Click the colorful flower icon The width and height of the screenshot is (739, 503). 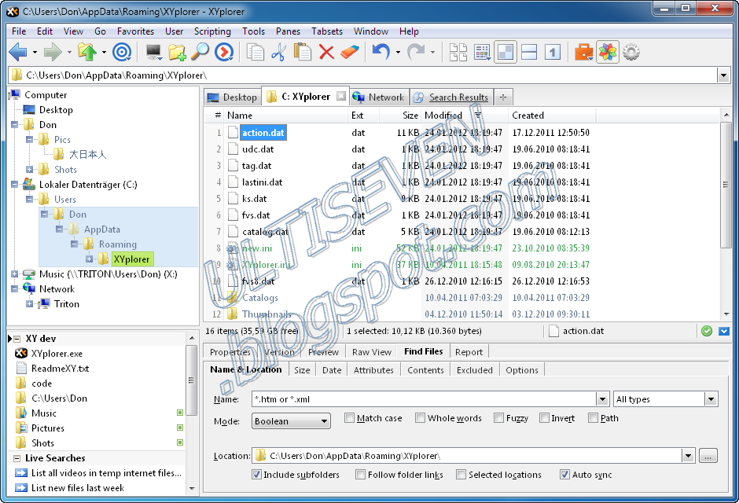coord(608,52)
